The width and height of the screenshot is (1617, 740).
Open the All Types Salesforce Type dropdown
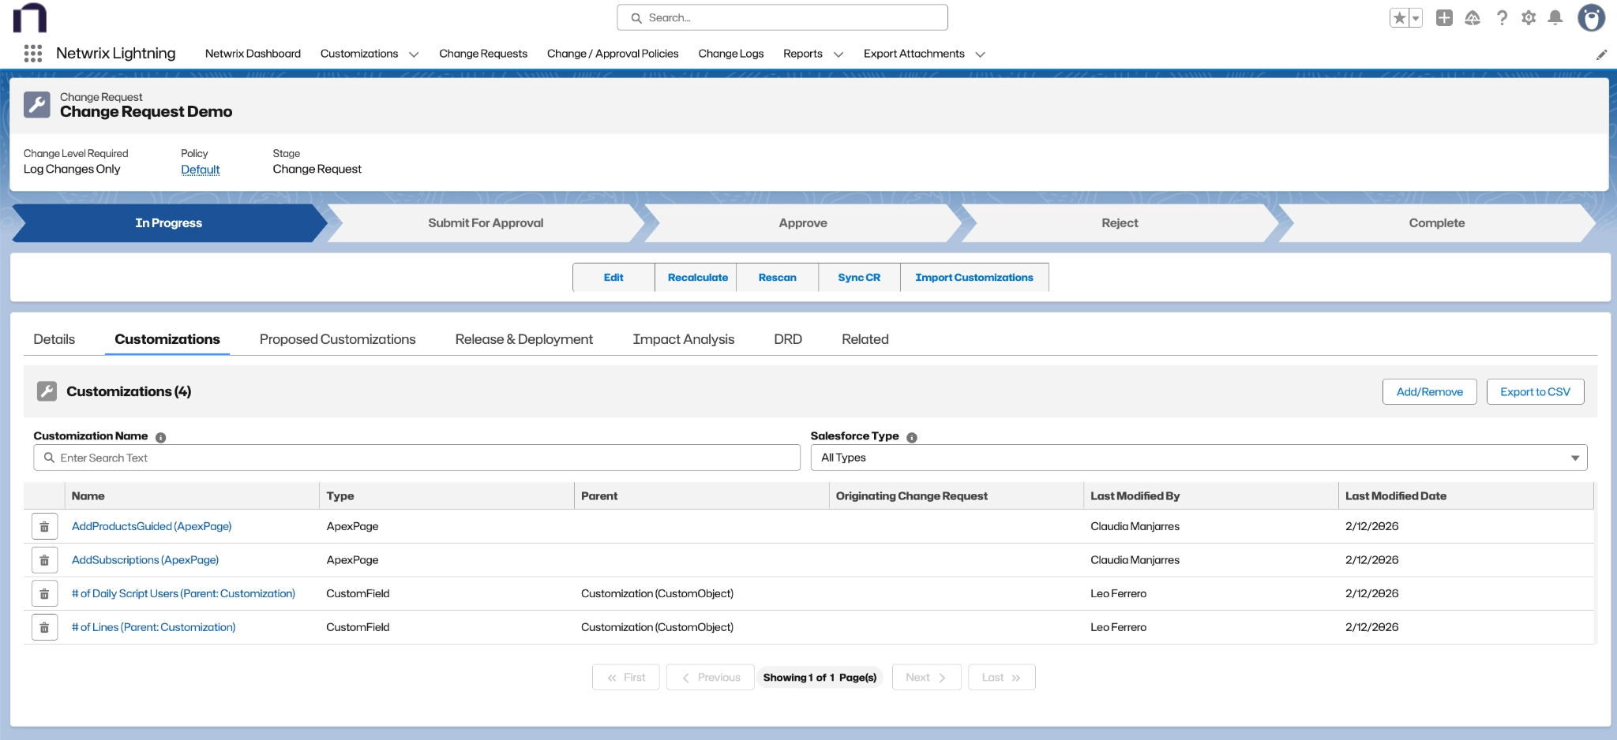tap(1197, 458)
